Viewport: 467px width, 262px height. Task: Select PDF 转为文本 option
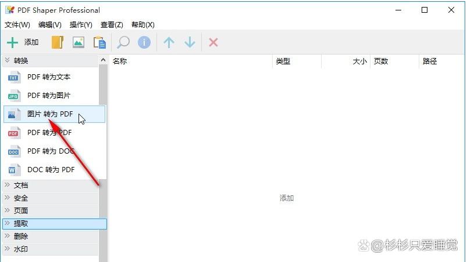click(x=49, y=77)
